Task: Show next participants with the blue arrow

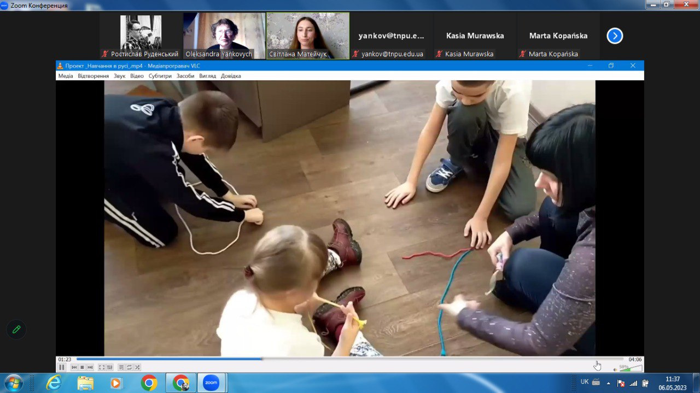Action: coord(615,36)
